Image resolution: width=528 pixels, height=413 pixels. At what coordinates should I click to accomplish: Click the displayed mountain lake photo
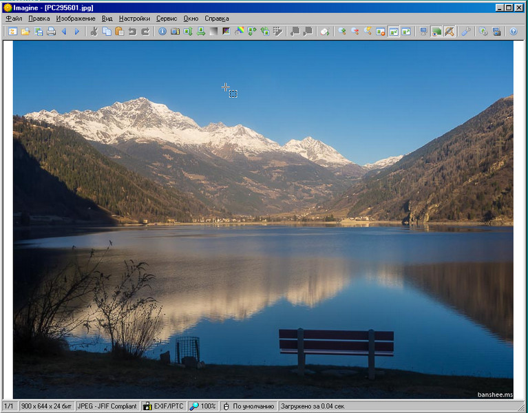coord(264,220)
